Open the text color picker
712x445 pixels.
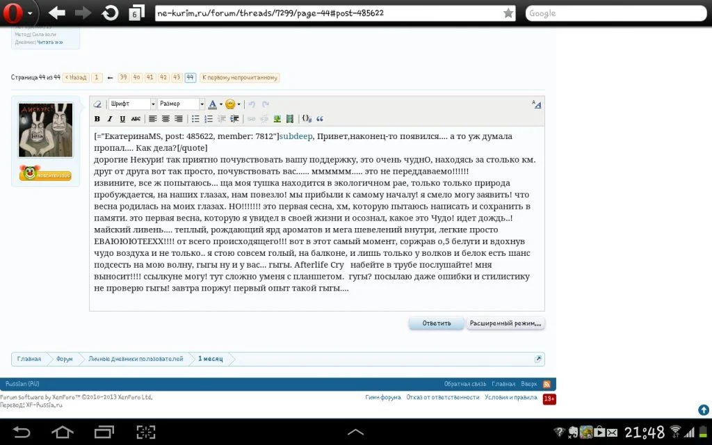pyautogui.click(x=215, y=104)
